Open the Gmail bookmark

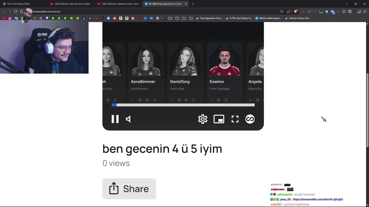34,18
